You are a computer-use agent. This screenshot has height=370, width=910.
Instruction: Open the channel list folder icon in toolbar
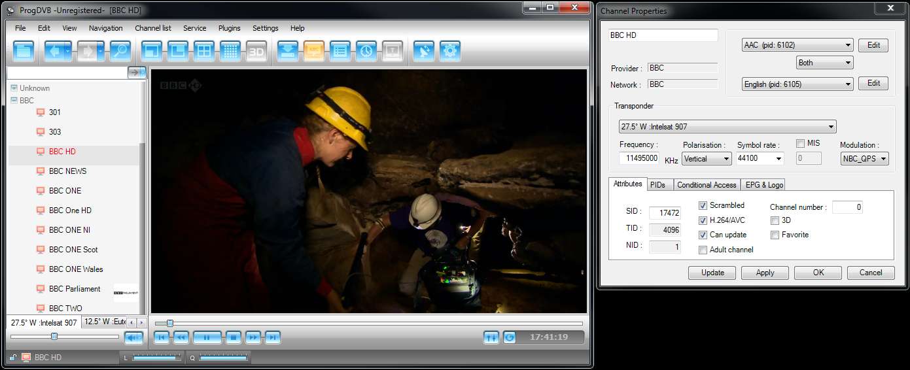pos(24,51)
